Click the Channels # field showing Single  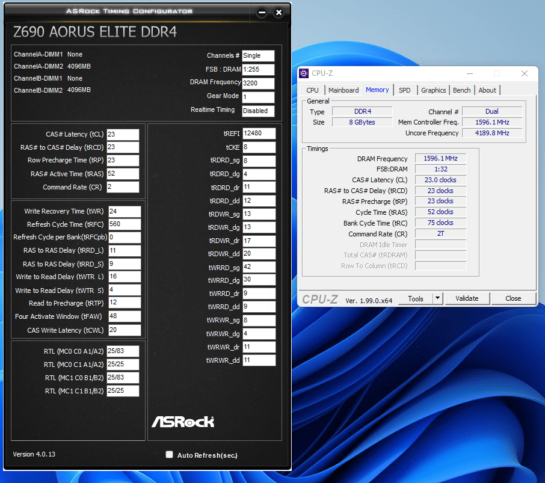pyautogui.click(x=258, y=55)
